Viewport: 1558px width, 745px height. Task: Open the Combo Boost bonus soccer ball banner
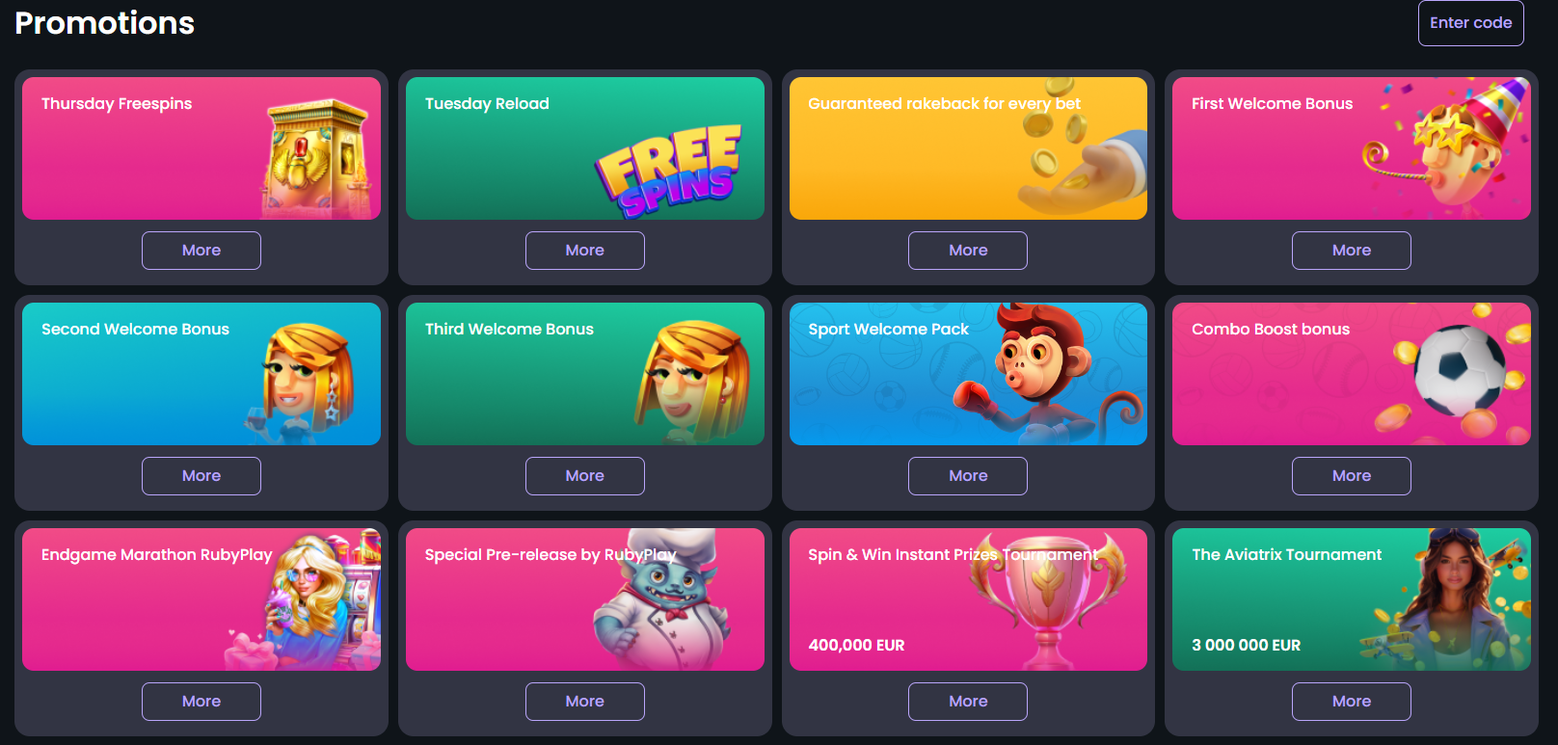click(x=1352, y=374)
